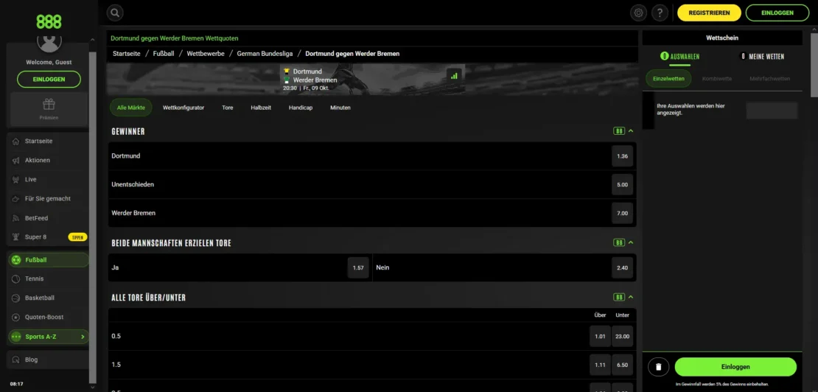The image size is (818, 392).
Task: Click the Wettschein panel header
Action: pyautogui.click(x=722, y=38)
